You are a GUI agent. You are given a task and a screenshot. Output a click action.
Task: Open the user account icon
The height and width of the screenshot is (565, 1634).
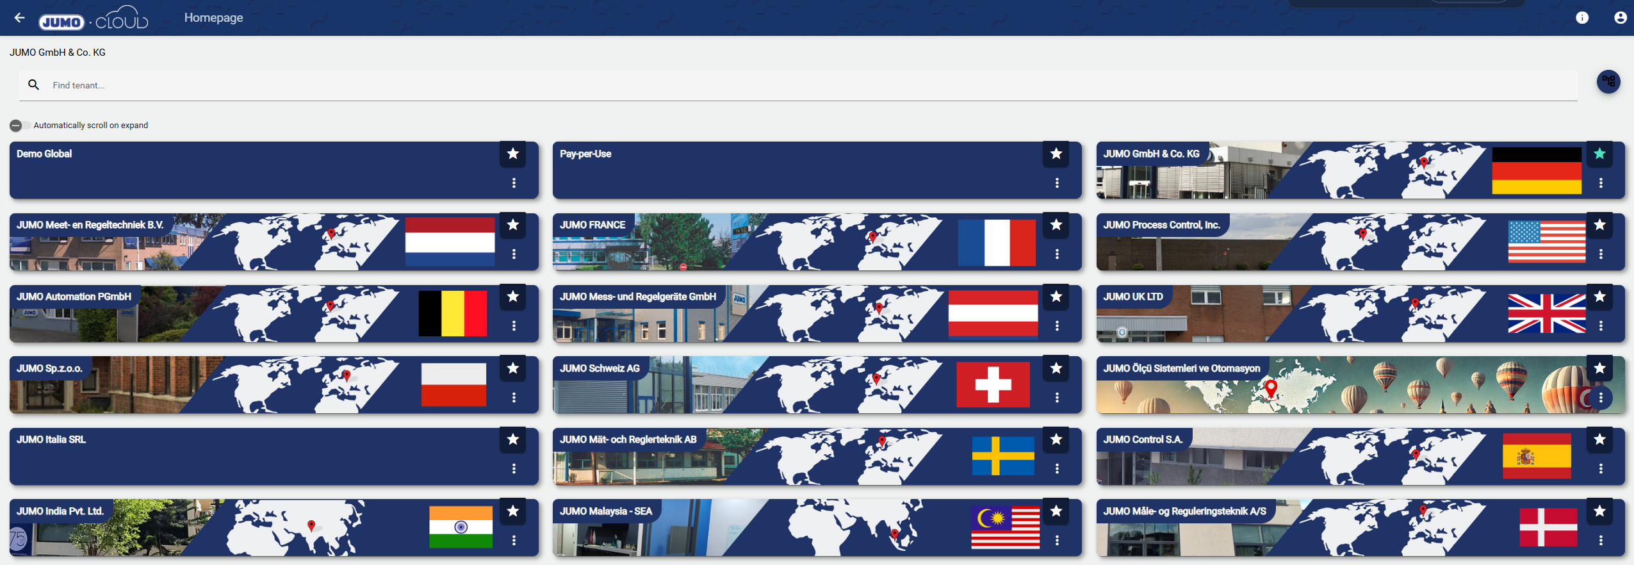(1620, 18)
